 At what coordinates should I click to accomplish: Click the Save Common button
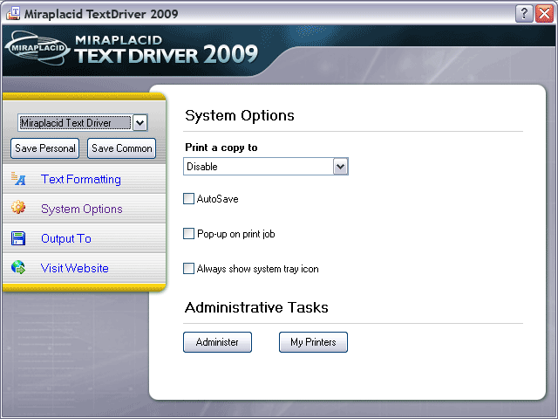[x=122, y=148]
